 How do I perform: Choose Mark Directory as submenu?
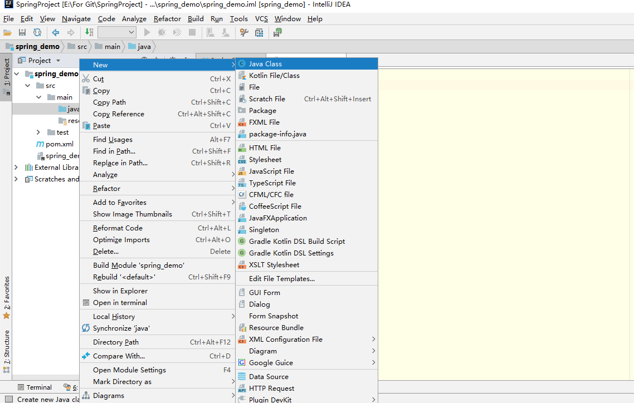click(x=157, y=382)
